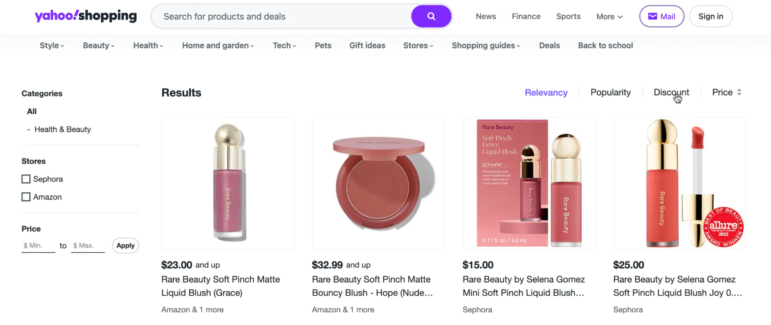
Task: Enable the Sephora store filter
Action: [x=26, y=179]
